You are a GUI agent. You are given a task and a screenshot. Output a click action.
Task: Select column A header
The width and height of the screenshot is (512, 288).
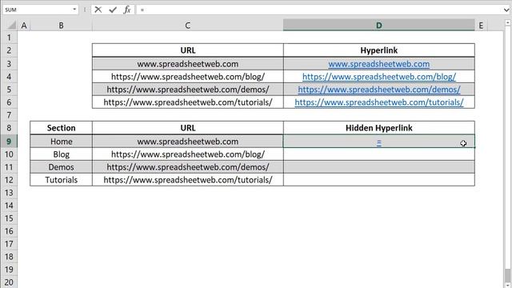pos(24,26)
